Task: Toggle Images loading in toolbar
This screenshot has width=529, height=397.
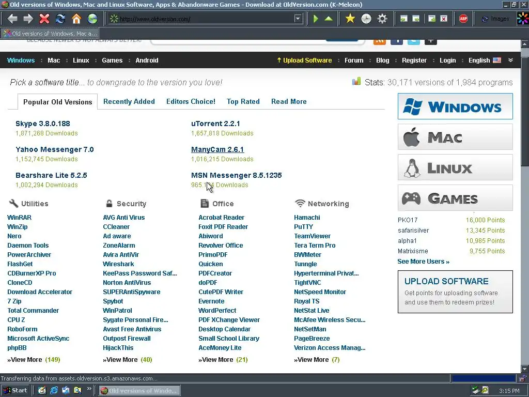Action: click(495, 19)
